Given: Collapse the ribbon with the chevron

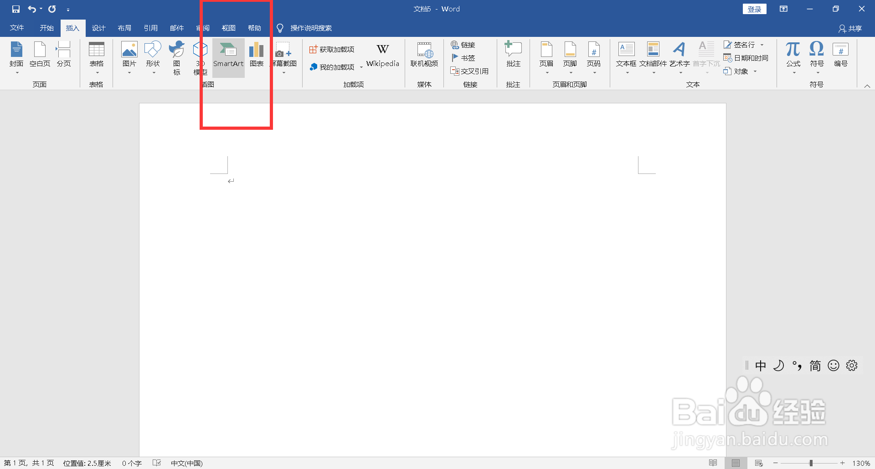Looking at the screenshot, I should 867,86.
